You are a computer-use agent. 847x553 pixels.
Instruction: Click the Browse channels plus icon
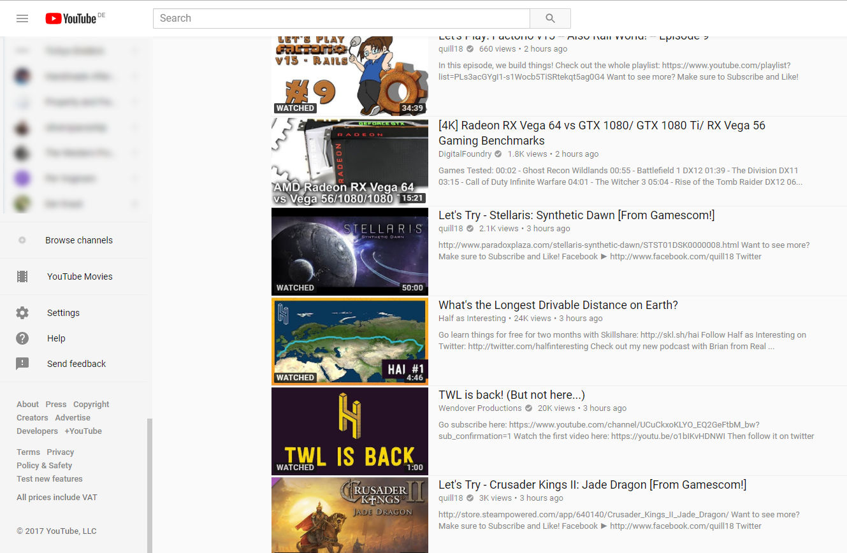tap(22, 240)
